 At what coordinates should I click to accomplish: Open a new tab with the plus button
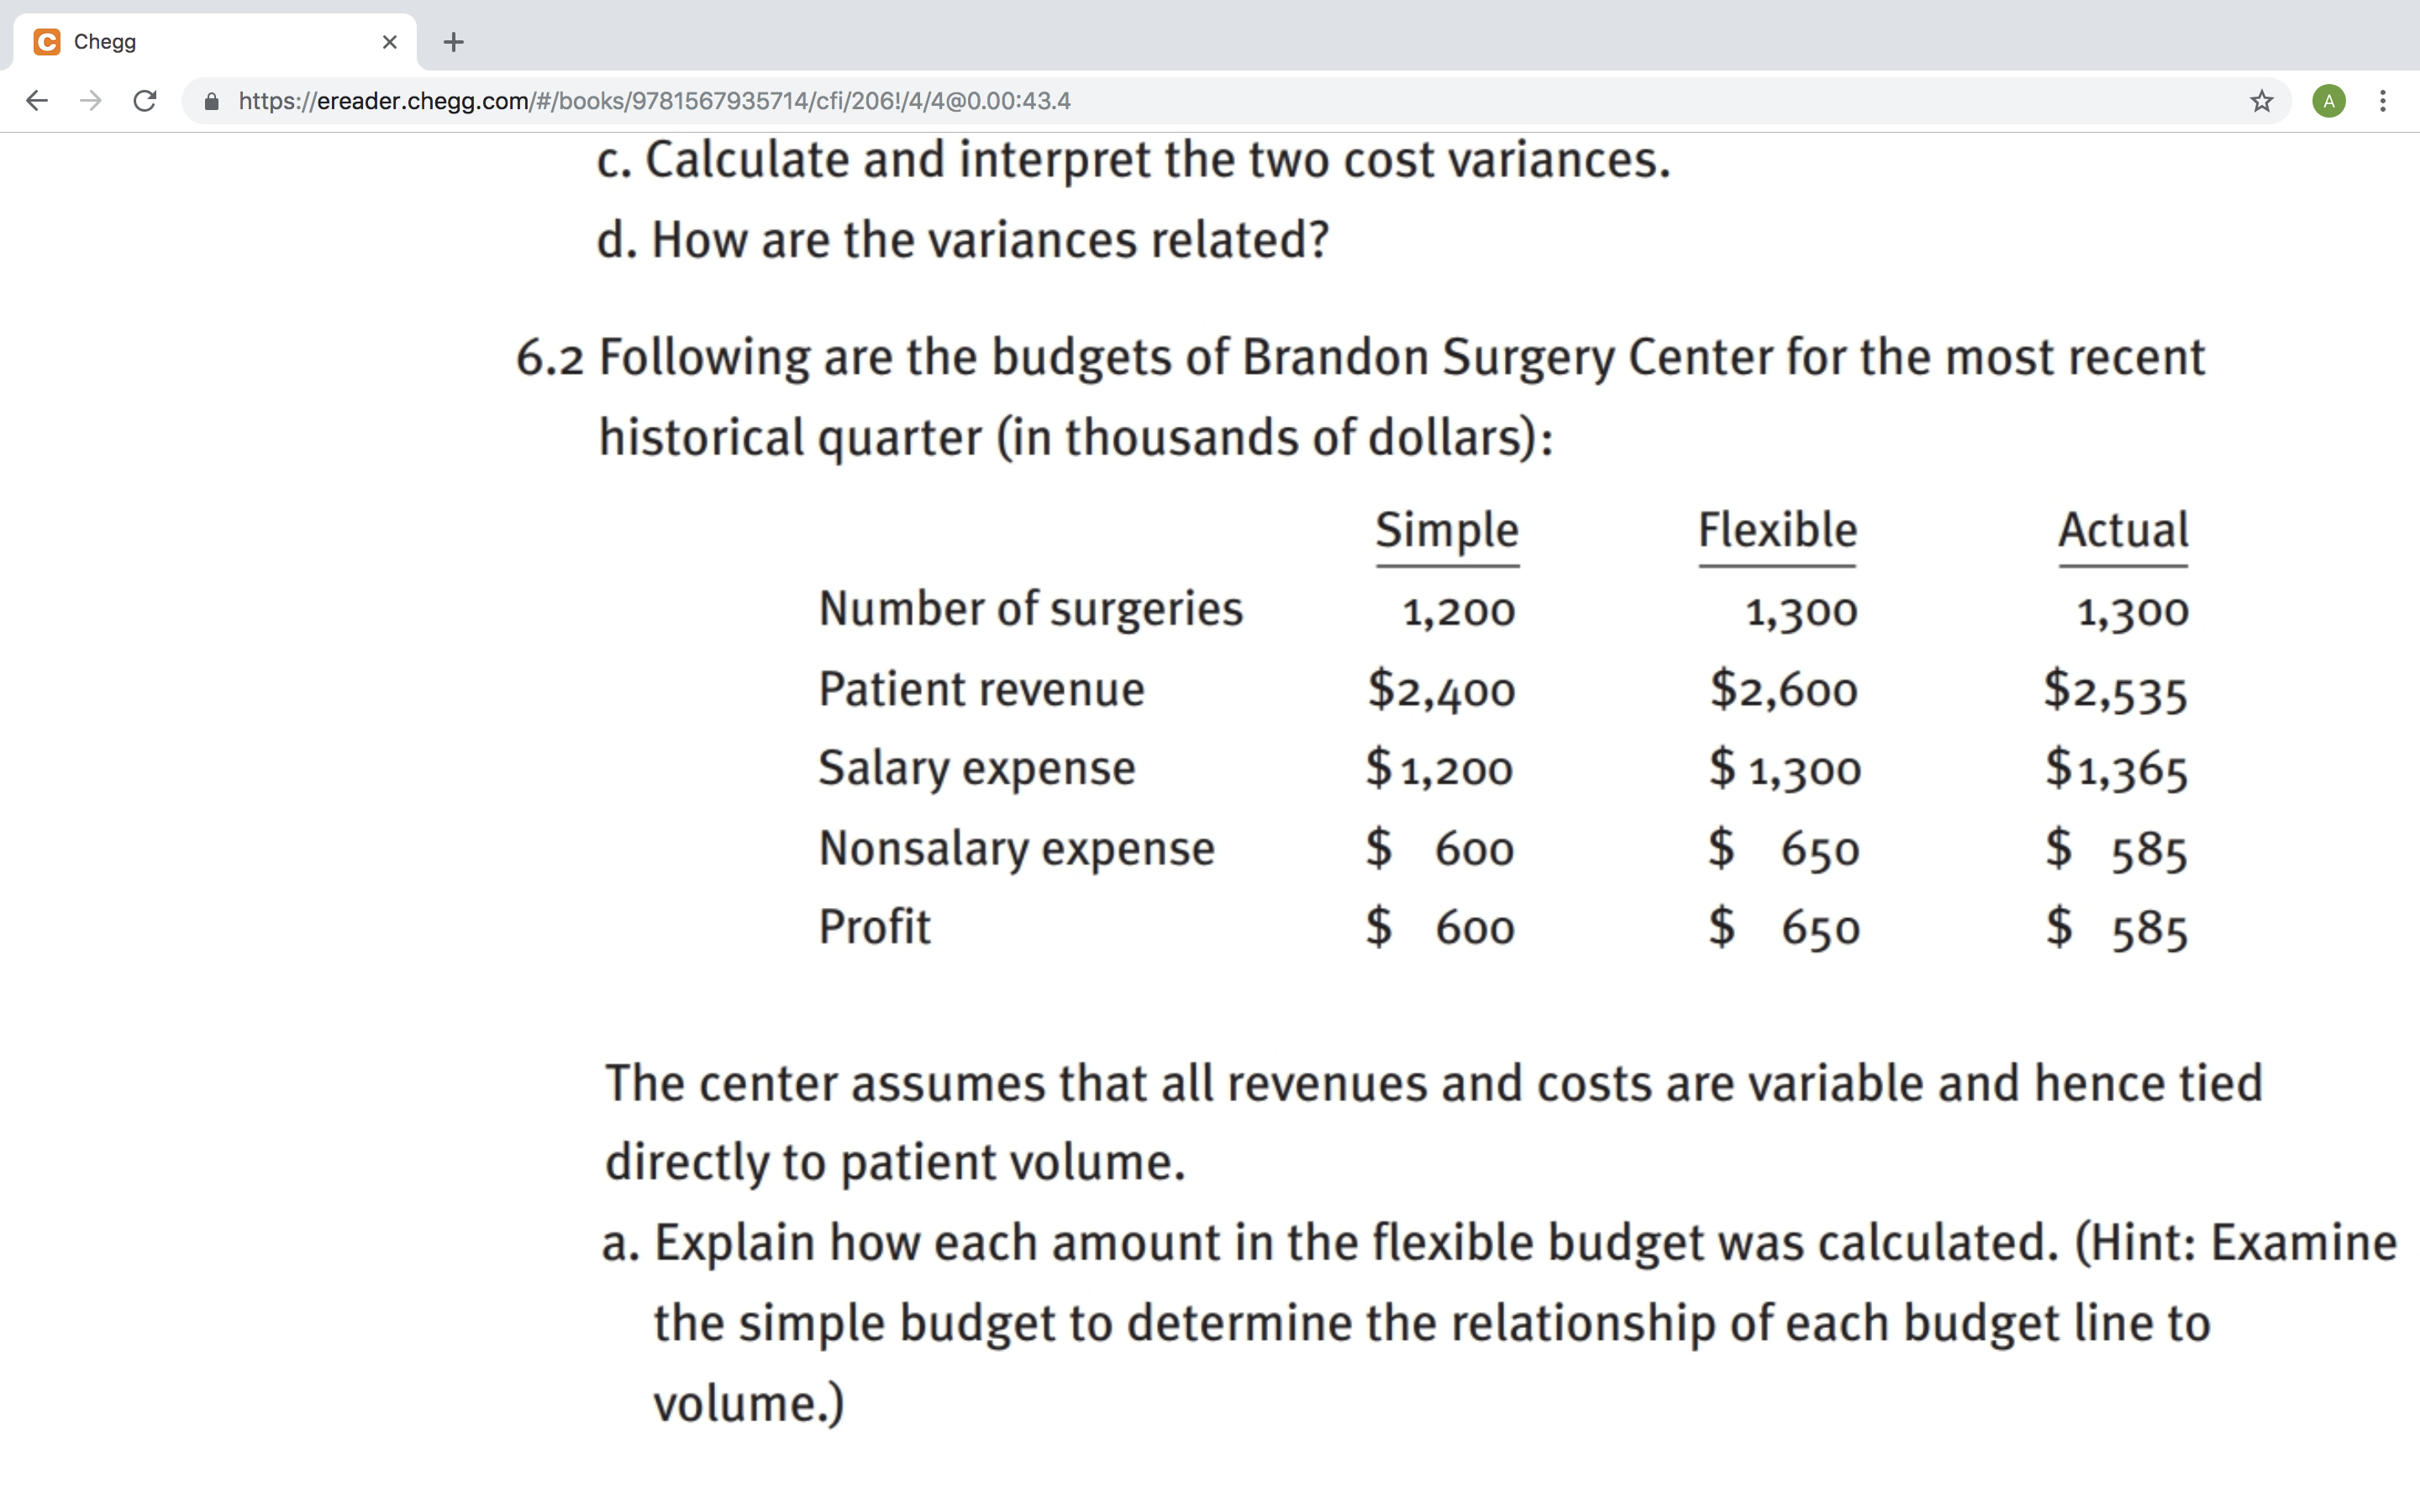[453, 42]
